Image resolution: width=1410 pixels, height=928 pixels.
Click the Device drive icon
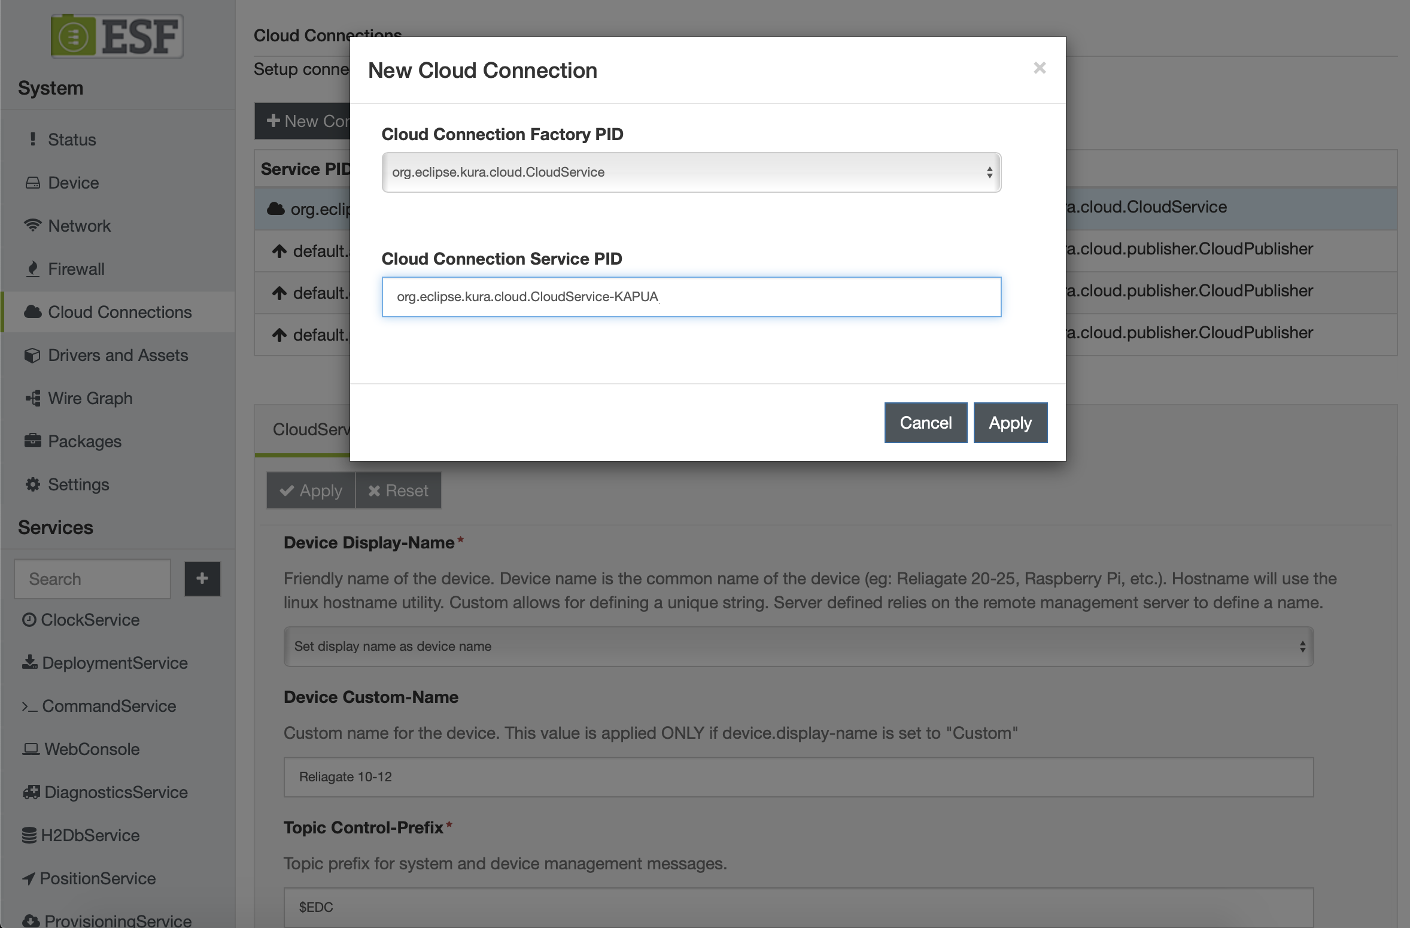tap(33, 183)
